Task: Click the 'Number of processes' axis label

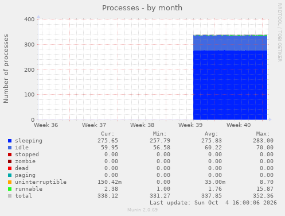Action: pyautogui.click(x=6, y=69)
